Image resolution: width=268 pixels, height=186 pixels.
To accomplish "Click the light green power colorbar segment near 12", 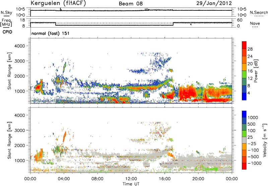I will pyautogui.click(x=244, y=74).
